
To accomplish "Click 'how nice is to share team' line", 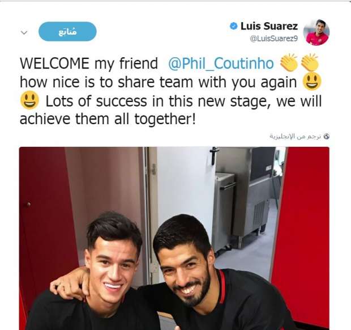I will coord(106,82).
